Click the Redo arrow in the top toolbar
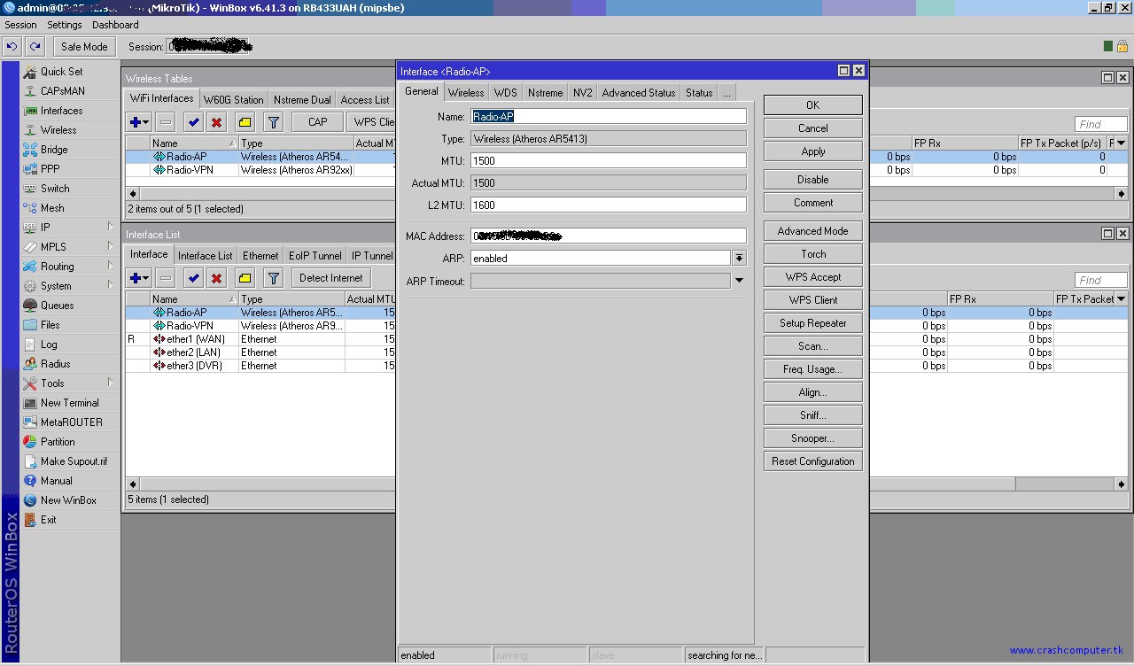The height and width of the screenshot is (666, 1134). click(x=35, y=47)
